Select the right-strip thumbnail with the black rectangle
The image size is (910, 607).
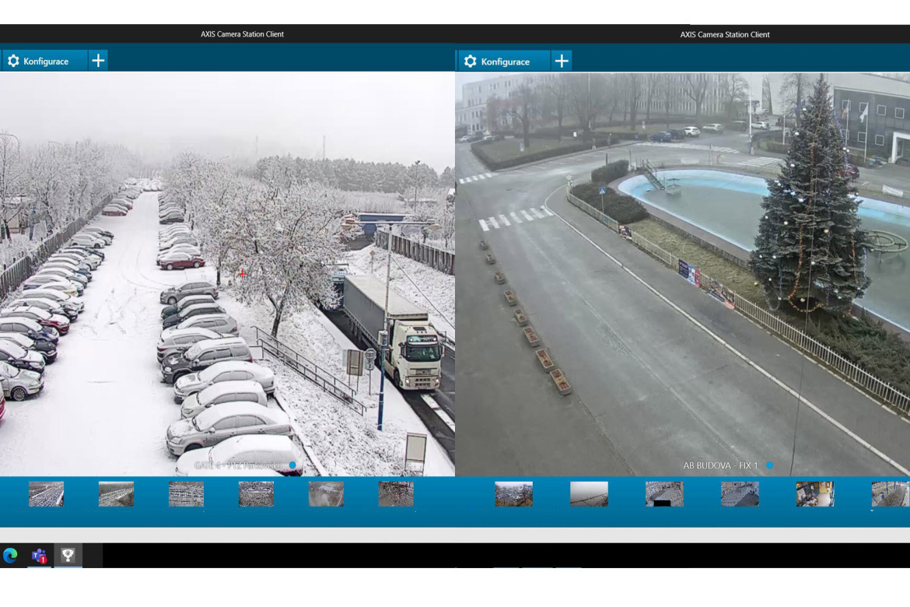coord(664,494)
